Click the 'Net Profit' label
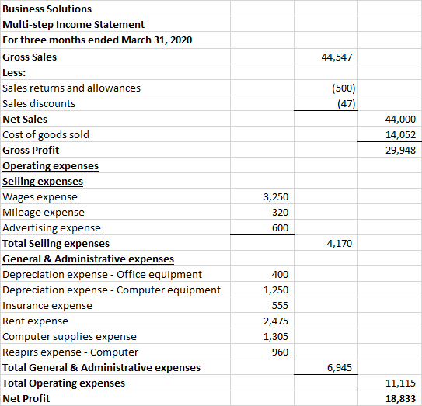The height and width of the screenshot is (406, 422). (x=26, y=399)
